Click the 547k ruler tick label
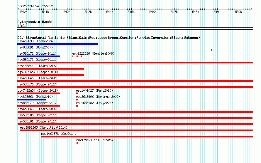Viewport: 261px width, 163px height. [174, 12]
